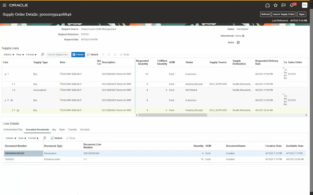Click Cancel Supply Line button

click(x=58, y=55)
